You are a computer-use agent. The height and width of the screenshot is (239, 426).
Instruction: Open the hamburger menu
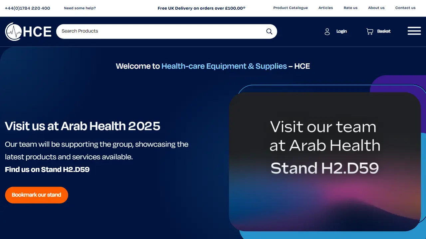click(x=414, y=31)
